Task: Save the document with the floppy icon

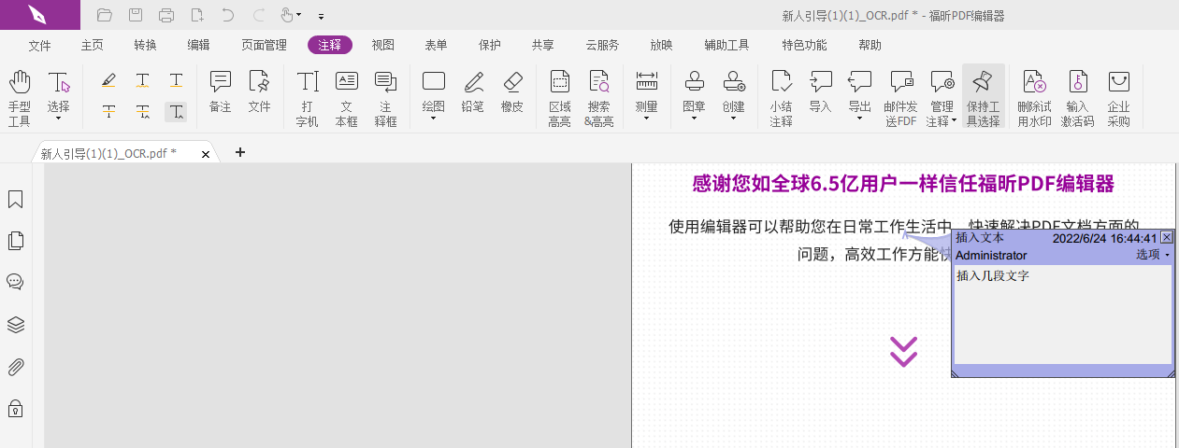Action: pyautogui.click(x=136, y=15)
